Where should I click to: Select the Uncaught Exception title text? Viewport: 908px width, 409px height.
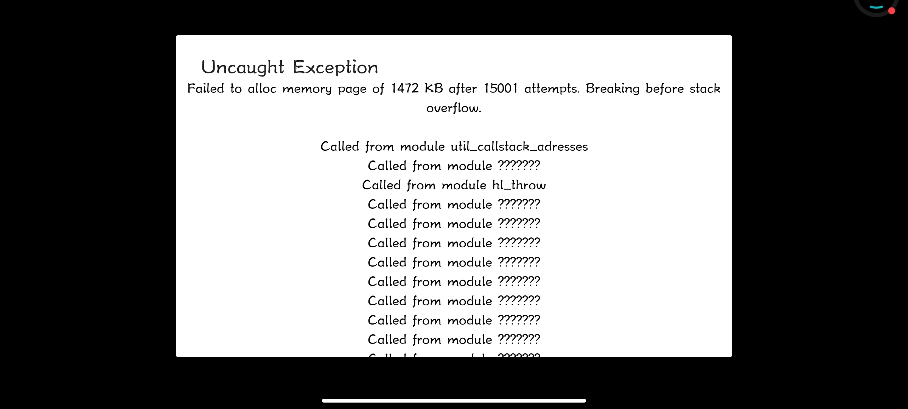288,67
